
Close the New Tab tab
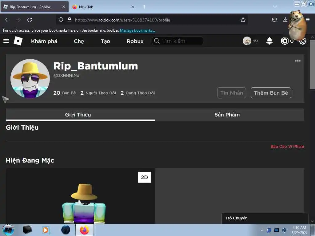click(133, 7)
